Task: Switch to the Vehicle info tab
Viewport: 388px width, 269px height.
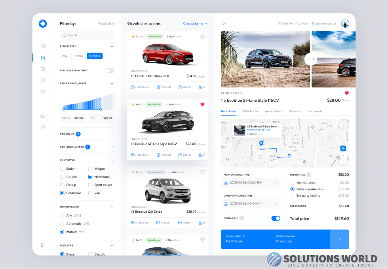Action: click(250, 111)
